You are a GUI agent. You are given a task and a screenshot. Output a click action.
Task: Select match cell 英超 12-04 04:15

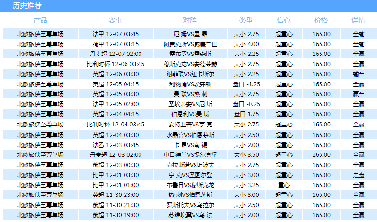(x=115, y=114)
